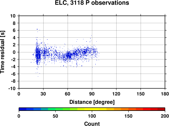Click x-axis tick label '150' under the plot
The height and width of the screenshot is (126, 169).
tap(141, 94)
